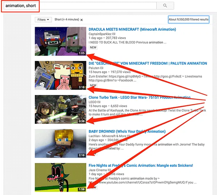The width and height of the screenshot is (217, 195).
Task: Play the Dracula Minecraft thumbnail
Action: (60, 41)
